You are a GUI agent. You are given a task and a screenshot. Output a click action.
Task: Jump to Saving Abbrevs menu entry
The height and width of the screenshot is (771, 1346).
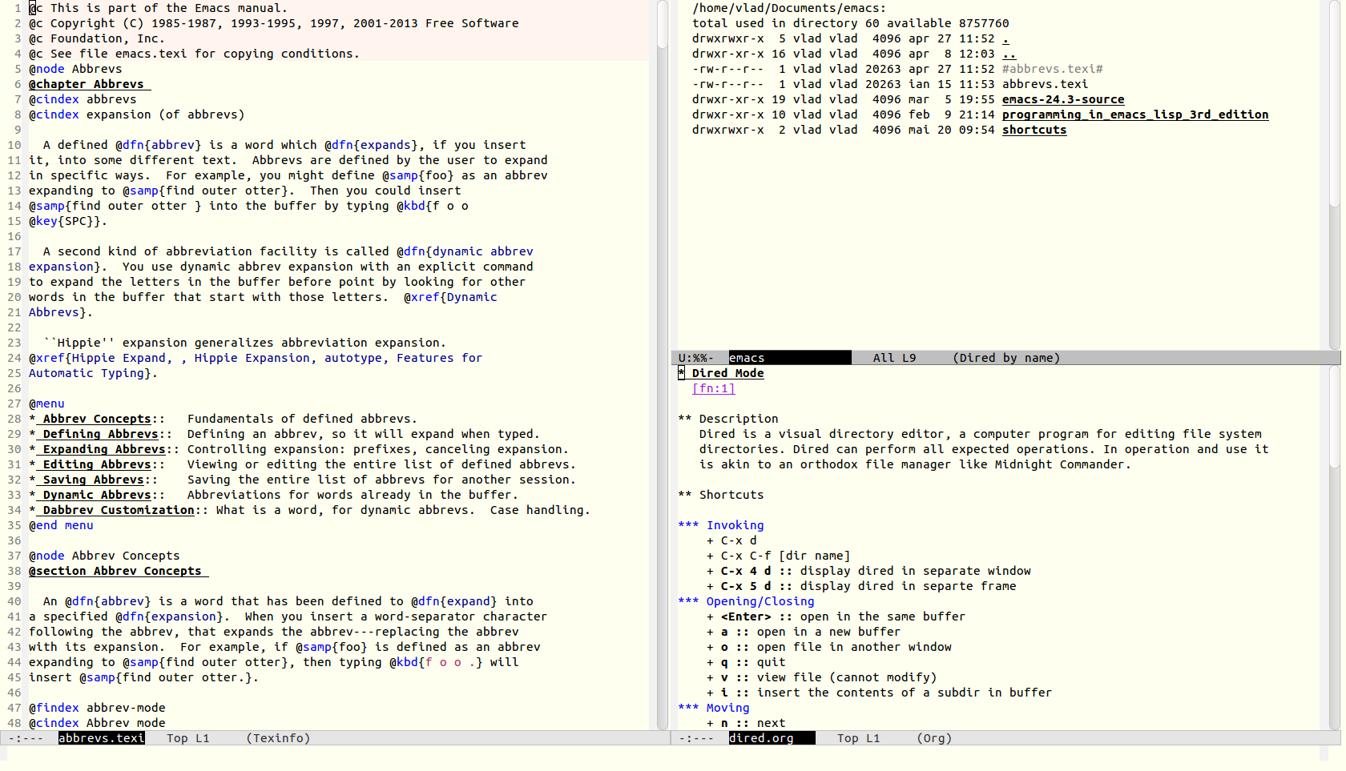point(93,480)
